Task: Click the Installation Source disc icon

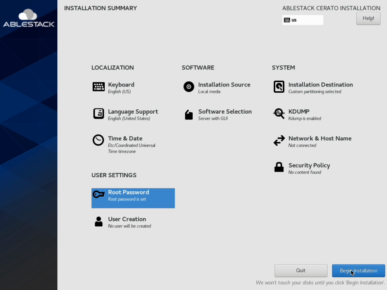Action: pos(189,87)
